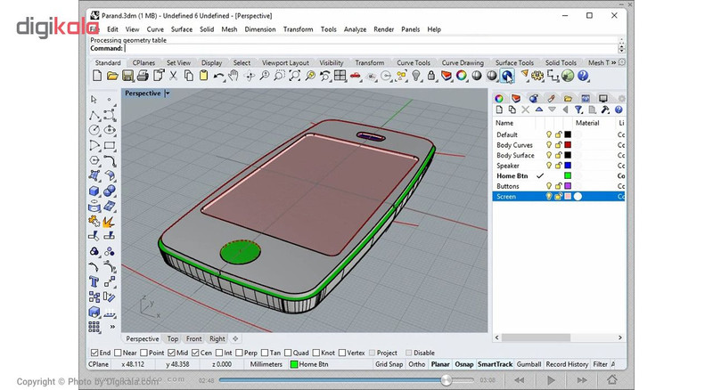Open the Surface menu
The height and width of the screenshot is (390, 713).
click(182, 29)
